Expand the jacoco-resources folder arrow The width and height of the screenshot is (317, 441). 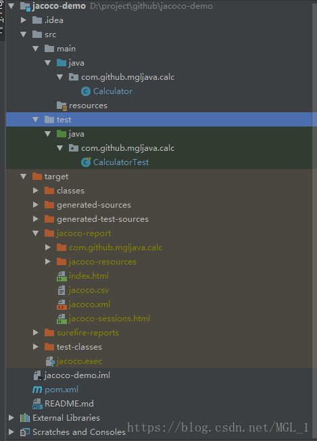tap(48, 261)
